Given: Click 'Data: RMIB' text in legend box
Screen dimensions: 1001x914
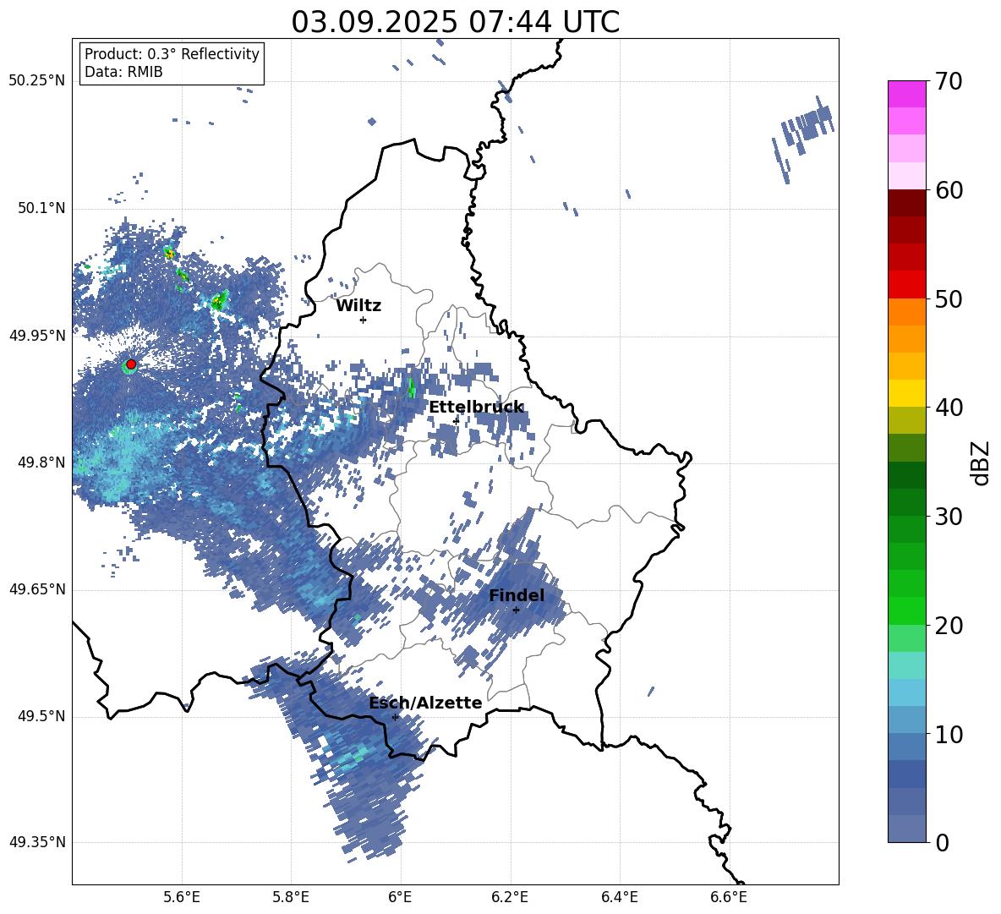Looking at the screenshot, I should [123, 72].
